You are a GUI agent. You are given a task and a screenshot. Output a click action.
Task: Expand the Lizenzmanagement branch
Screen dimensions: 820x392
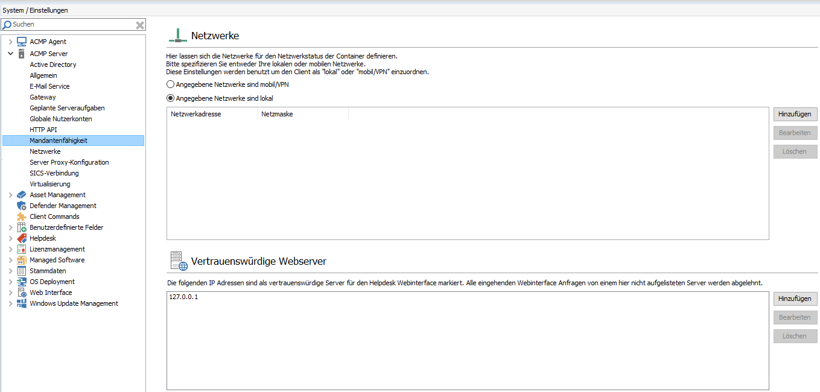coord(10,249)
